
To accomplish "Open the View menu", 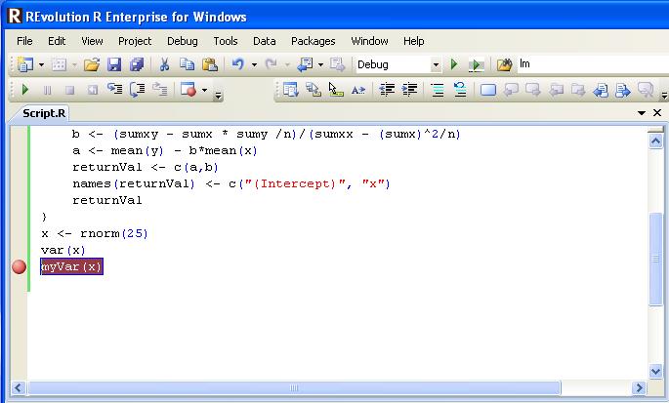I will pyautogui.click(x=92, y=41).
